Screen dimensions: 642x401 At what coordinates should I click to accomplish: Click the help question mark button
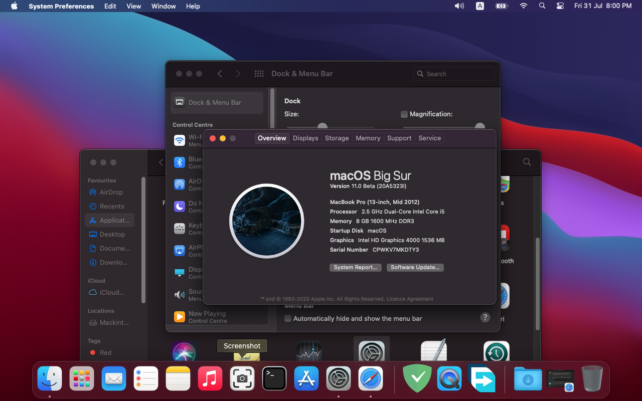485,317
